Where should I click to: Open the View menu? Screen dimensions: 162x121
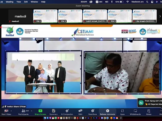point(19,2)
